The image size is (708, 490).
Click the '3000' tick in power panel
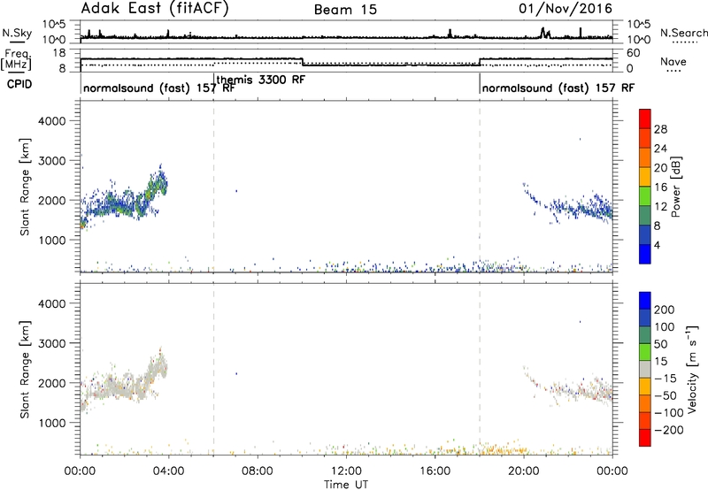[x=51, y=161]
